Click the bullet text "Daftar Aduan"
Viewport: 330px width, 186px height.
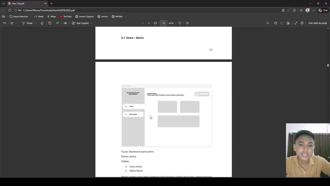pyautogui.click(x=136, y=171)
